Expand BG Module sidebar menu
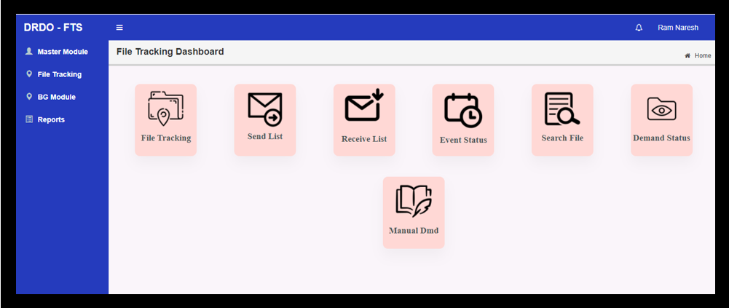 pos(56,97)
